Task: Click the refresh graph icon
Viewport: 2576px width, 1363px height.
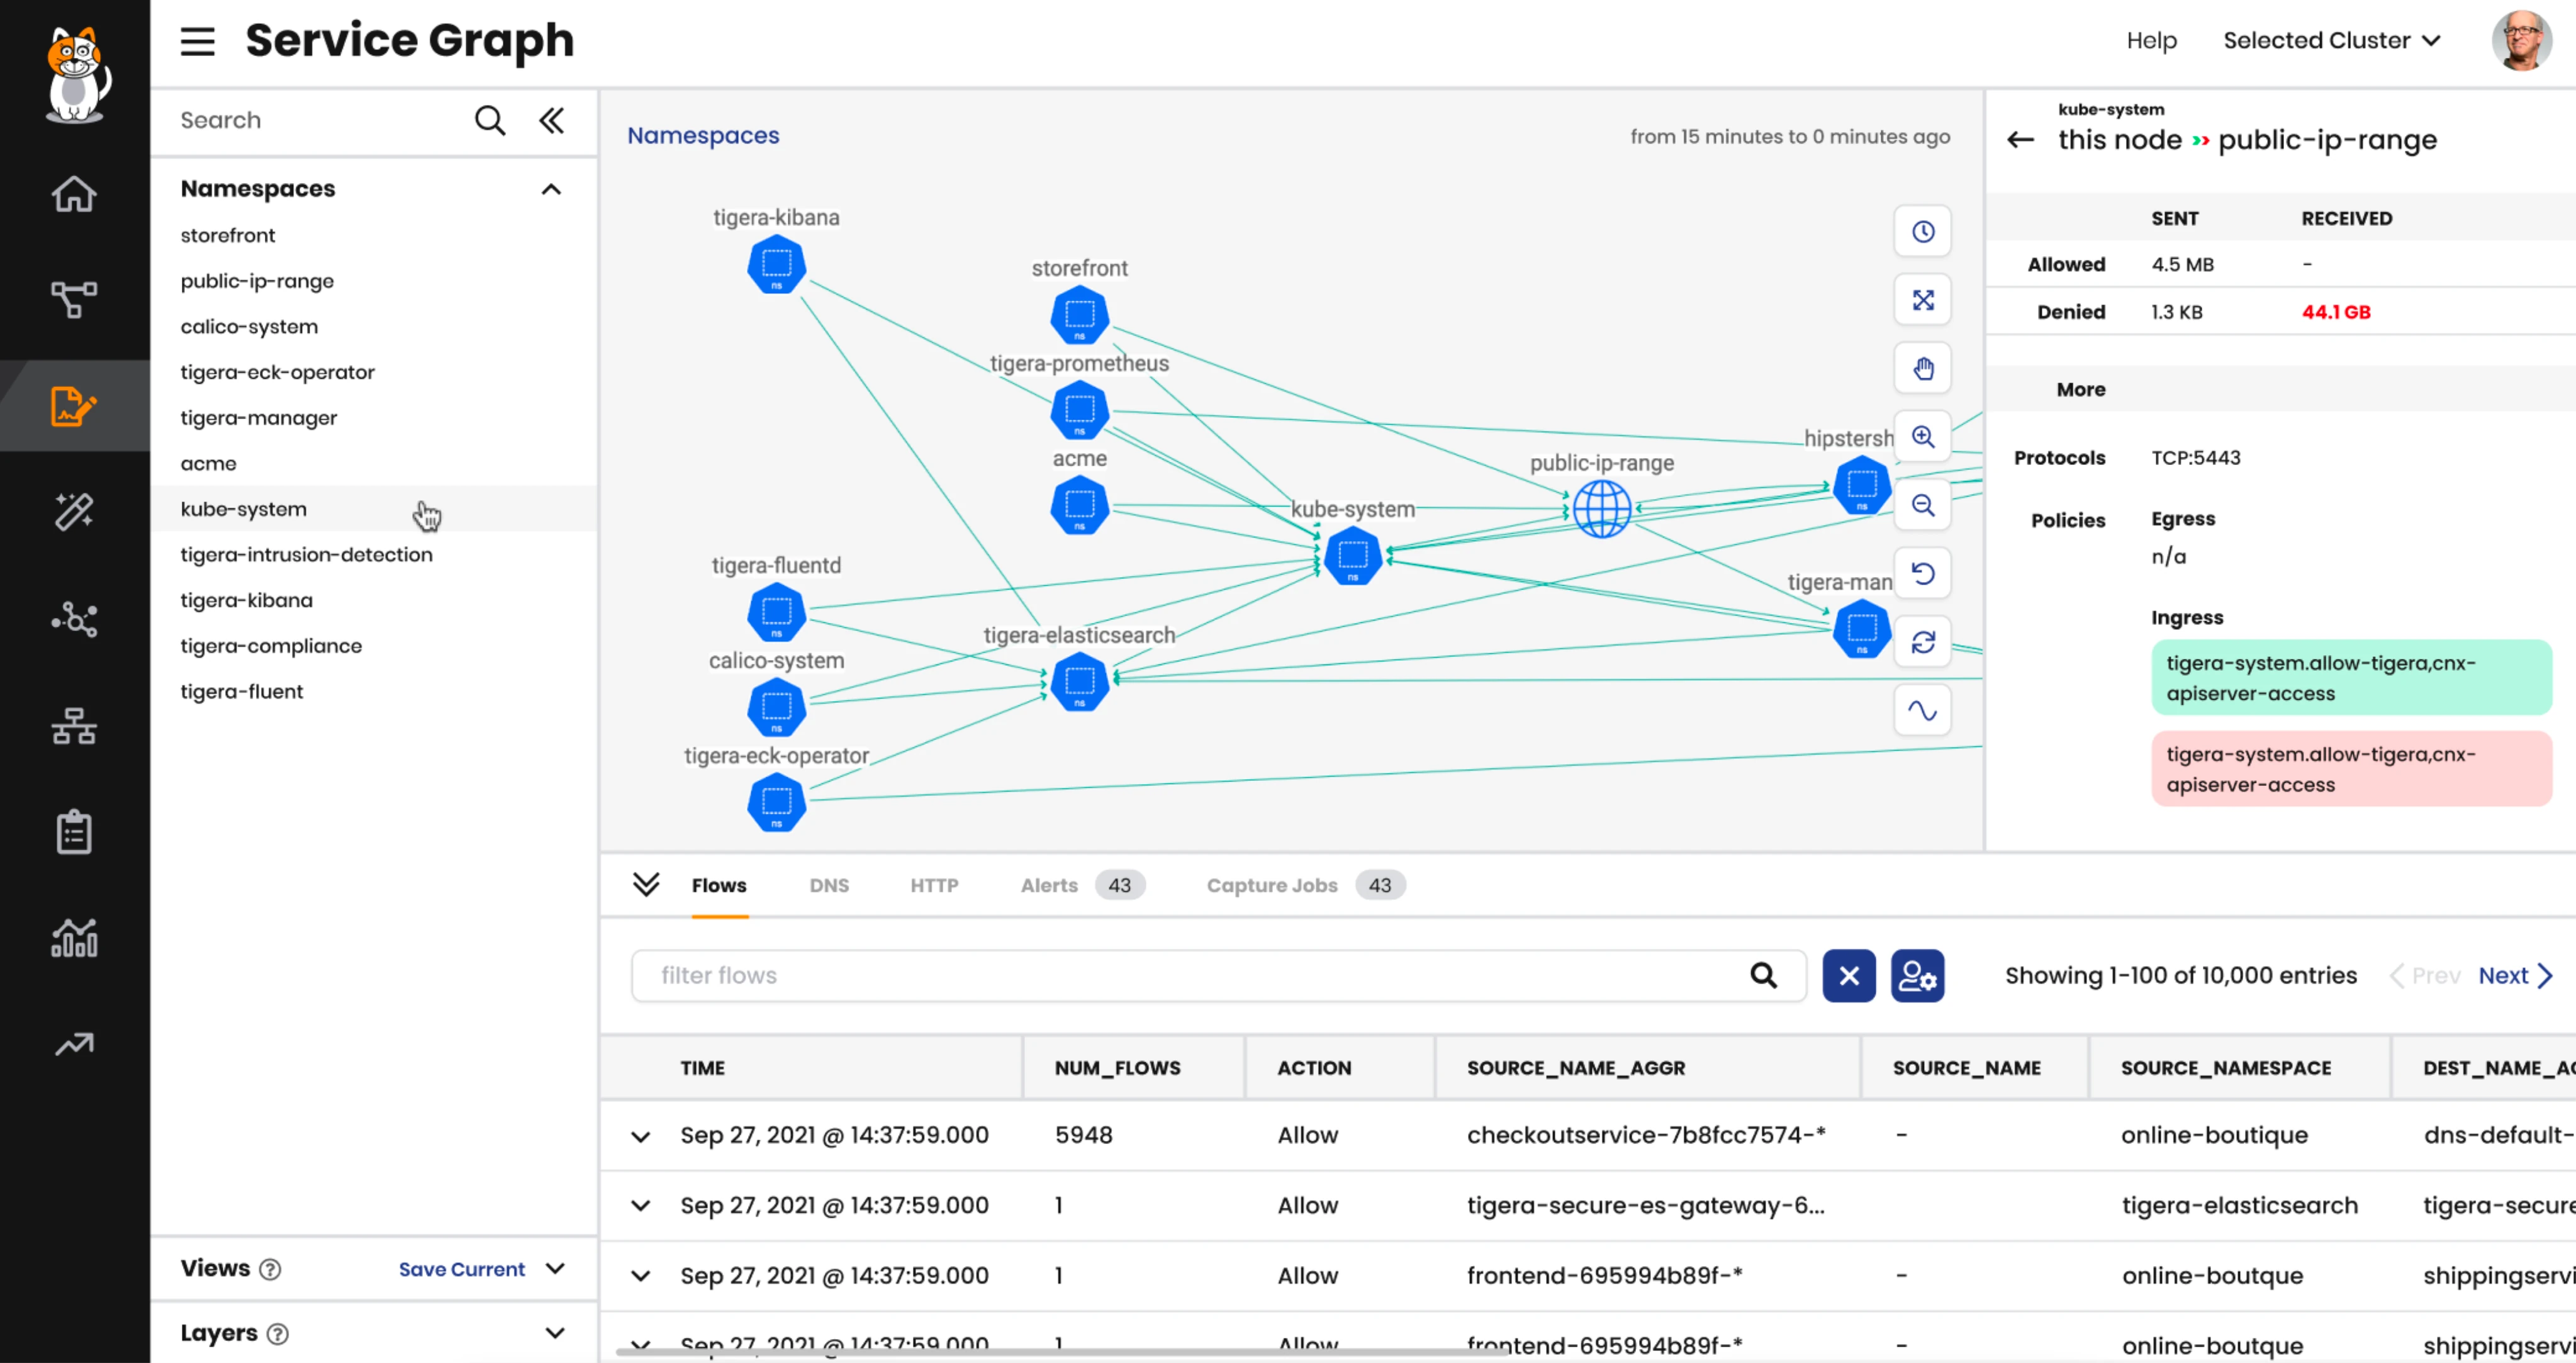Action: [x=1922, y=642]
